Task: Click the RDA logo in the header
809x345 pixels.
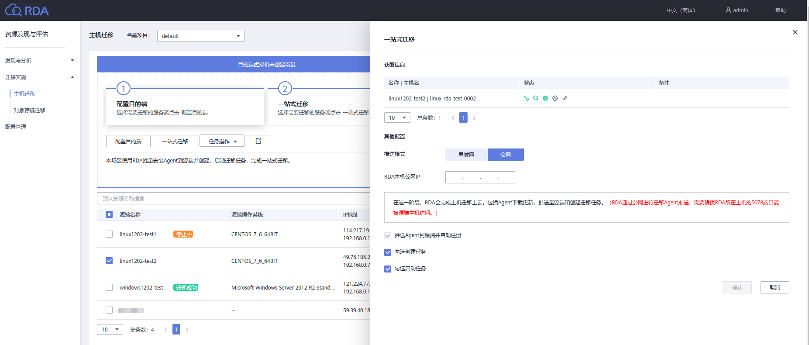Action: [27, 10]
